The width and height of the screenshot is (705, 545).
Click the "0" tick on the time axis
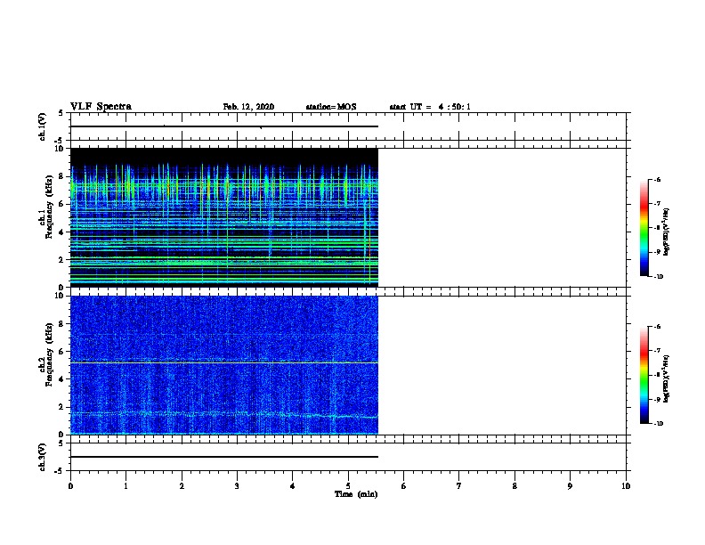coord(70,486)
